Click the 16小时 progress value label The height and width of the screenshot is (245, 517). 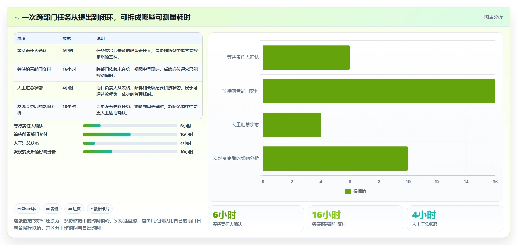click(187, 134)
